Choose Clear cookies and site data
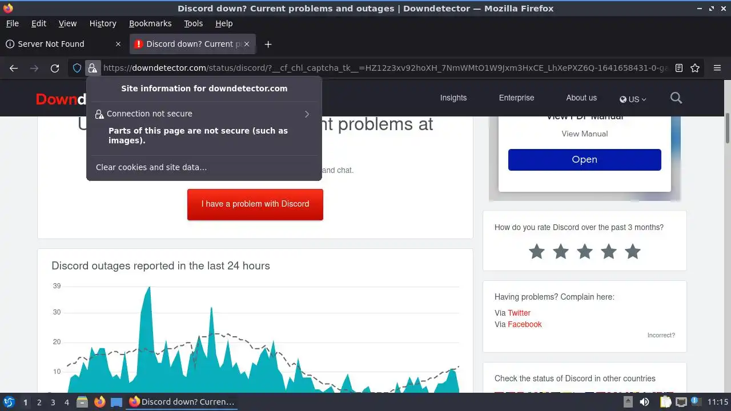 (x=151, y=167)
